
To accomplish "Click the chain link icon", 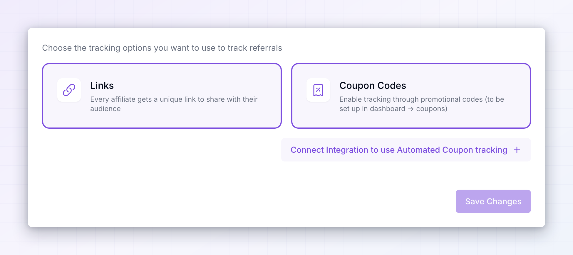I will (x=69, y=90).
